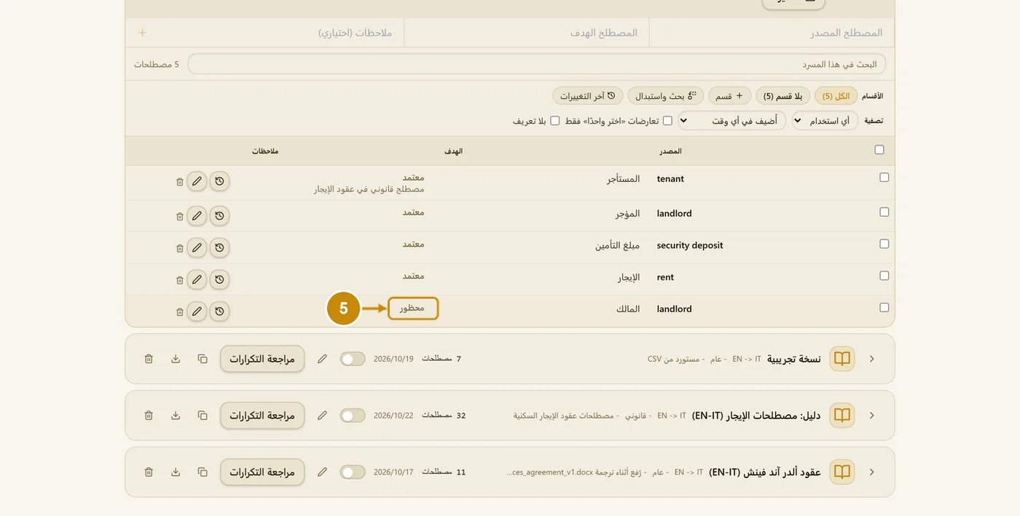
Task: Delete the landlord المالك row
Action: pos(180,312)
